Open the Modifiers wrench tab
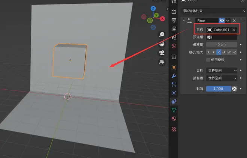 tap(174, 76)
